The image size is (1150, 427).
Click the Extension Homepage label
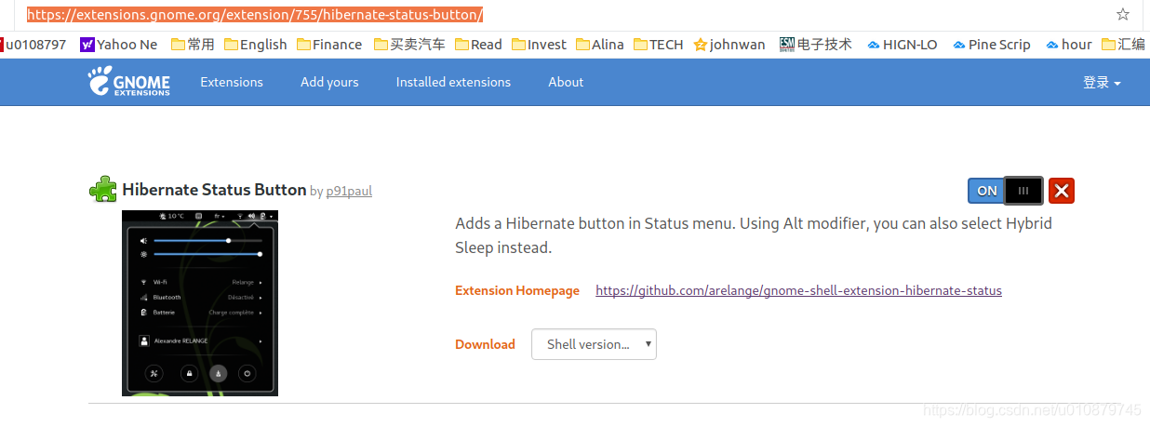517,290
